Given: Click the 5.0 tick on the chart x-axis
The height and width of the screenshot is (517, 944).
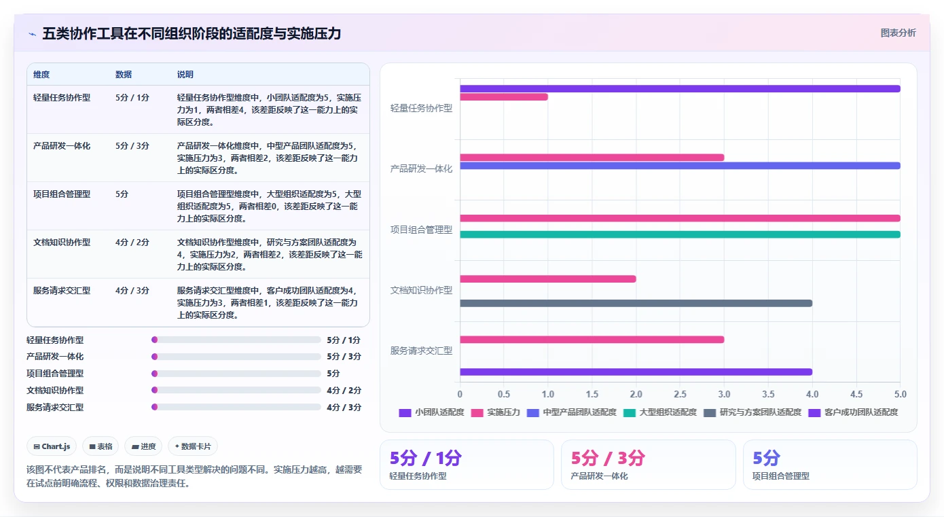Looking at the screenshot, I should click(x=900, y=394).
